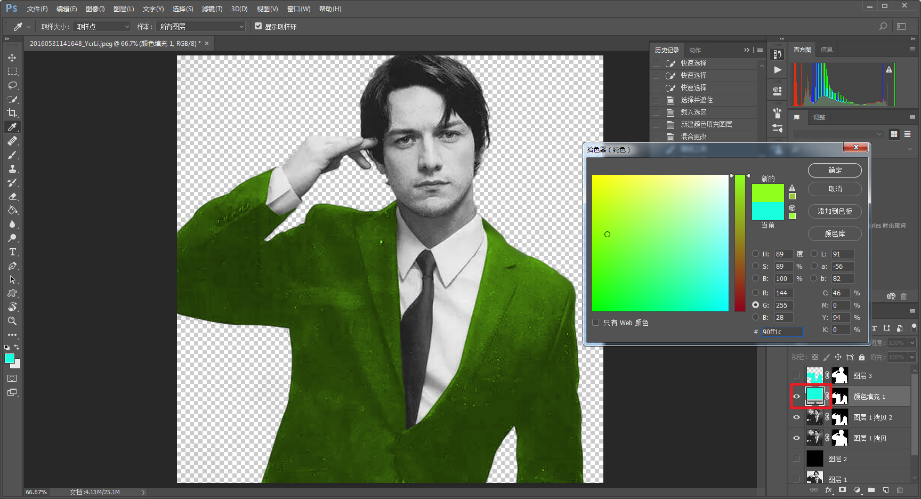
Task: Select the Paint Bucket tool
Action: click(x=12, y=210)
